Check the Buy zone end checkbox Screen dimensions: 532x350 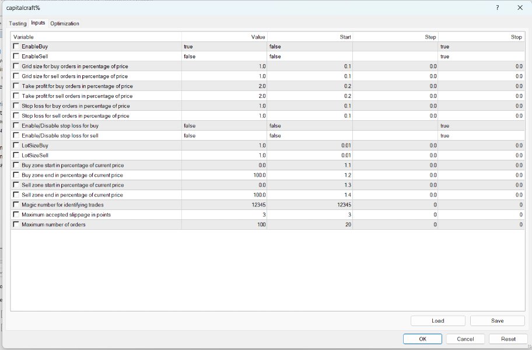(16, 174)
